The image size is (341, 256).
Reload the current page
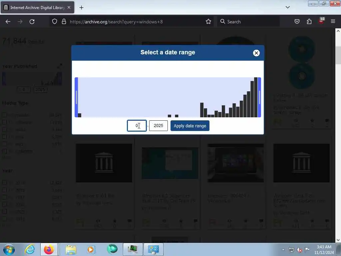tap(32, 22)
